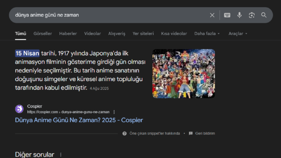Start voice search with microphone icon

pyautogui.click(x=240, y=15)
